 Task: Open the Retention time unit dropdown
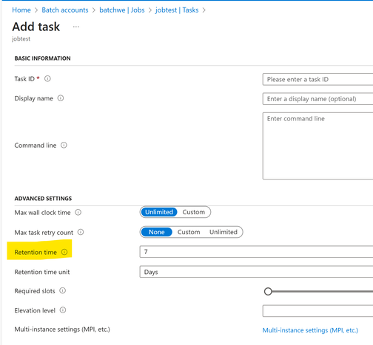point(256,272)
